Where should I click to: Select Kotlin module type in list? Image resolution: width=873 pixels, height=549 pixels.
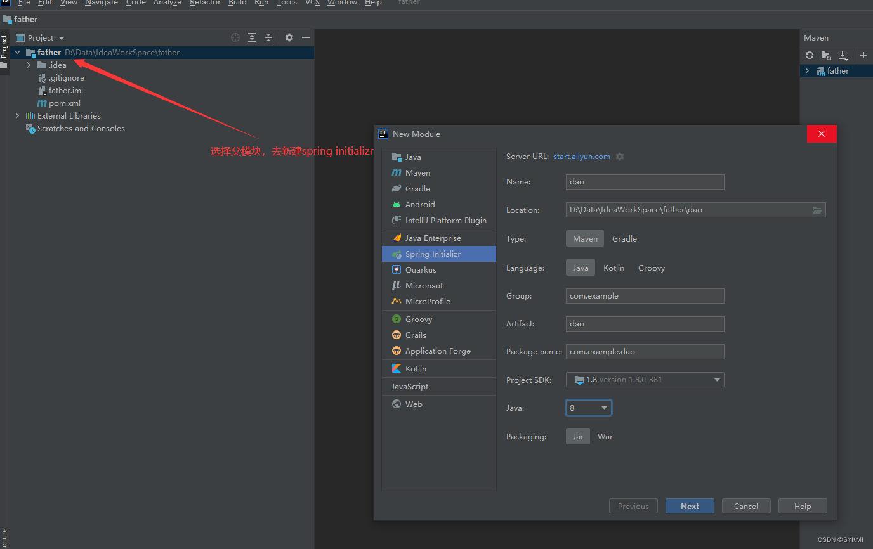(439, 368)
